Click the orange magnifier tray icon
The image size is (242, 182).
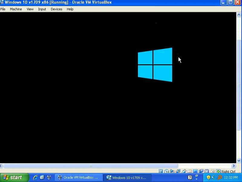point(220,177)
